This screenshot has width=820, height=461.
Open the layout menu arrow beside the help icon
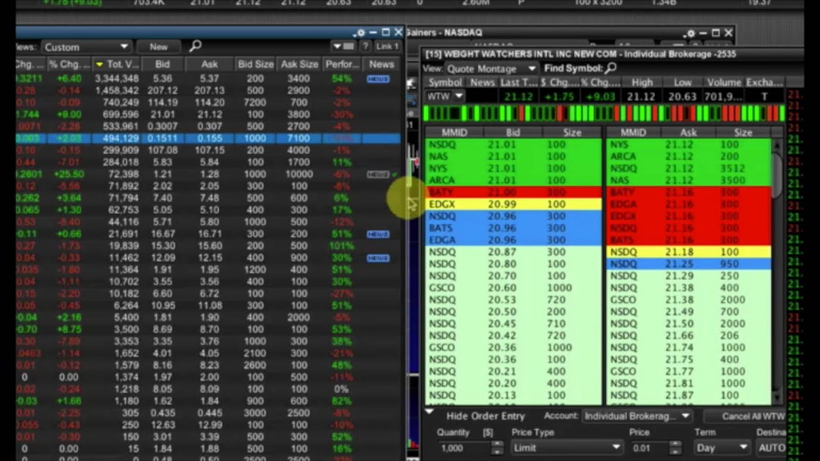pos(343,47)
